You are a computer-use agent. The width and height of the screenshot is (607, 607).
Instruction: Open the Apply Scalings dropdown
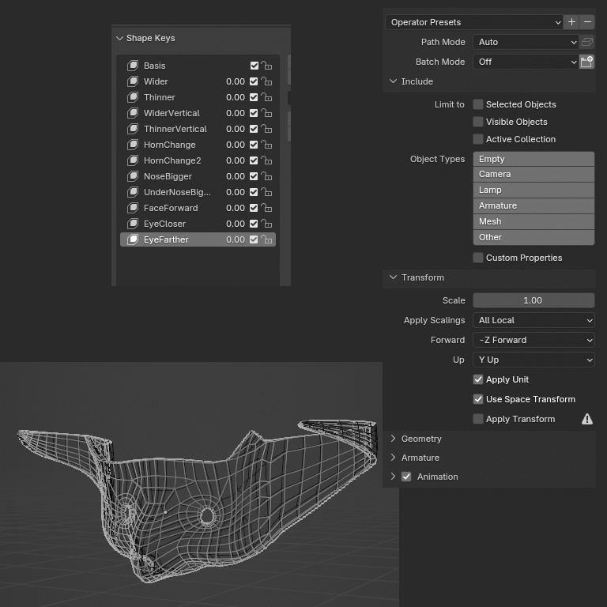[533, 320]
